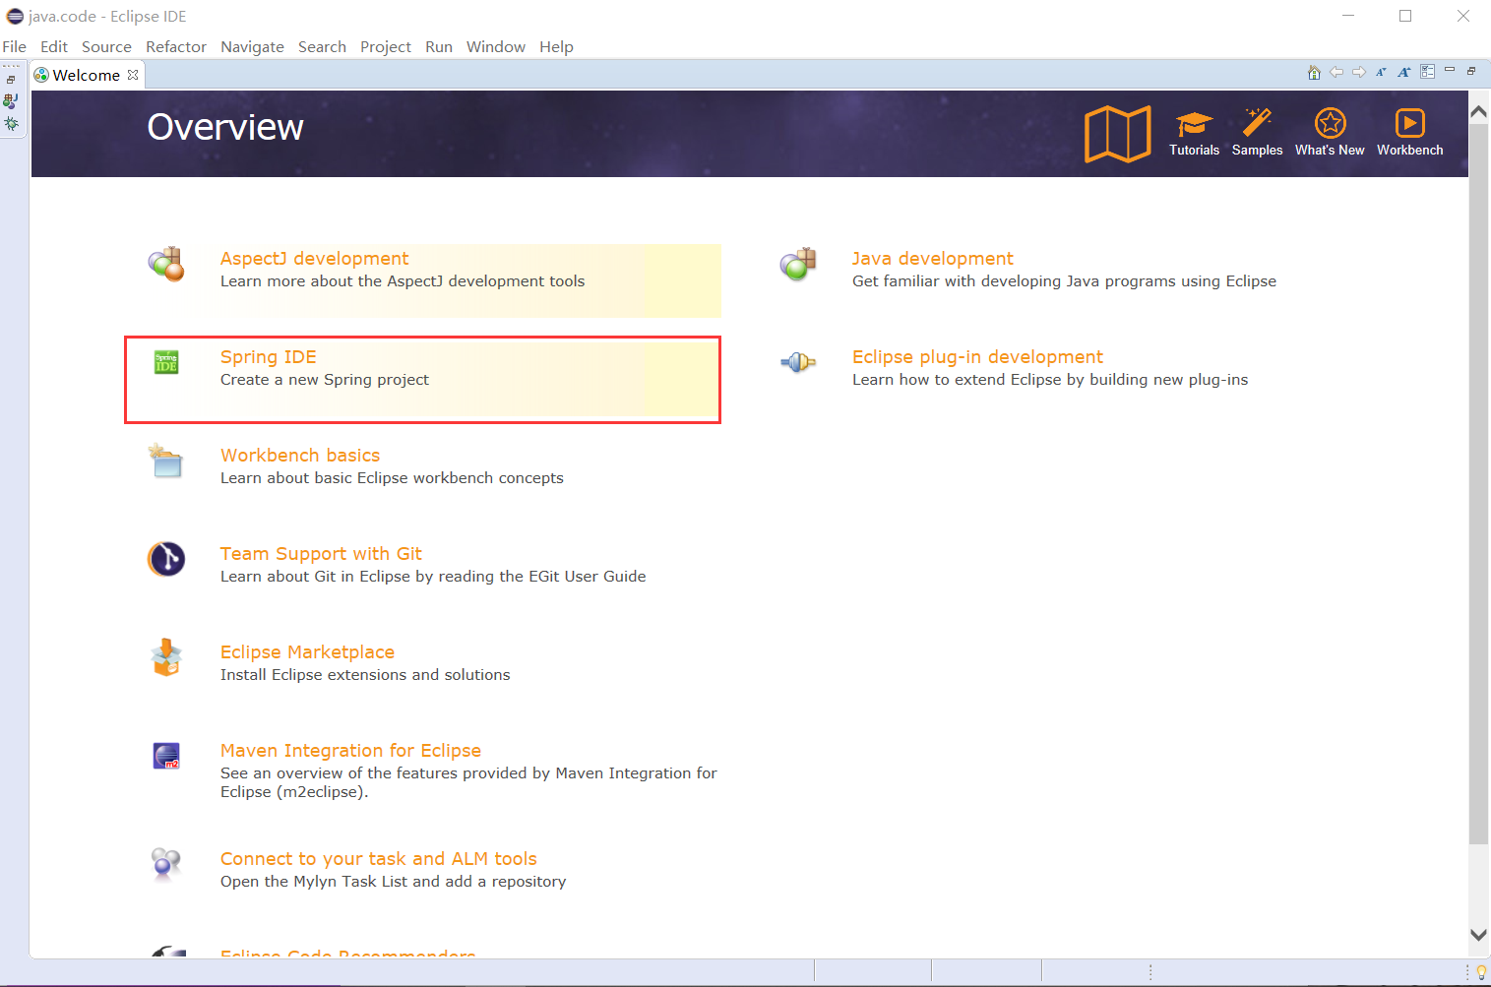This screenshot has width=1491, height=987.
Task: Switch to the Welcome tab
Action: pos(84,74)
